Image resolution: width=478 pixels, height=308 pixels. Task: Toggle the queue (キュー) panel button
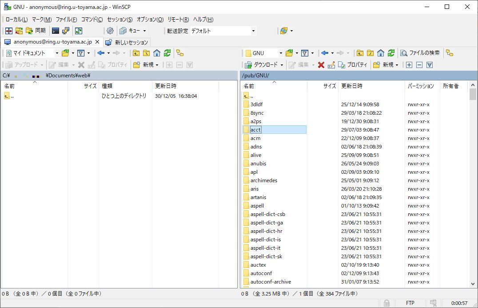(132, 31)
